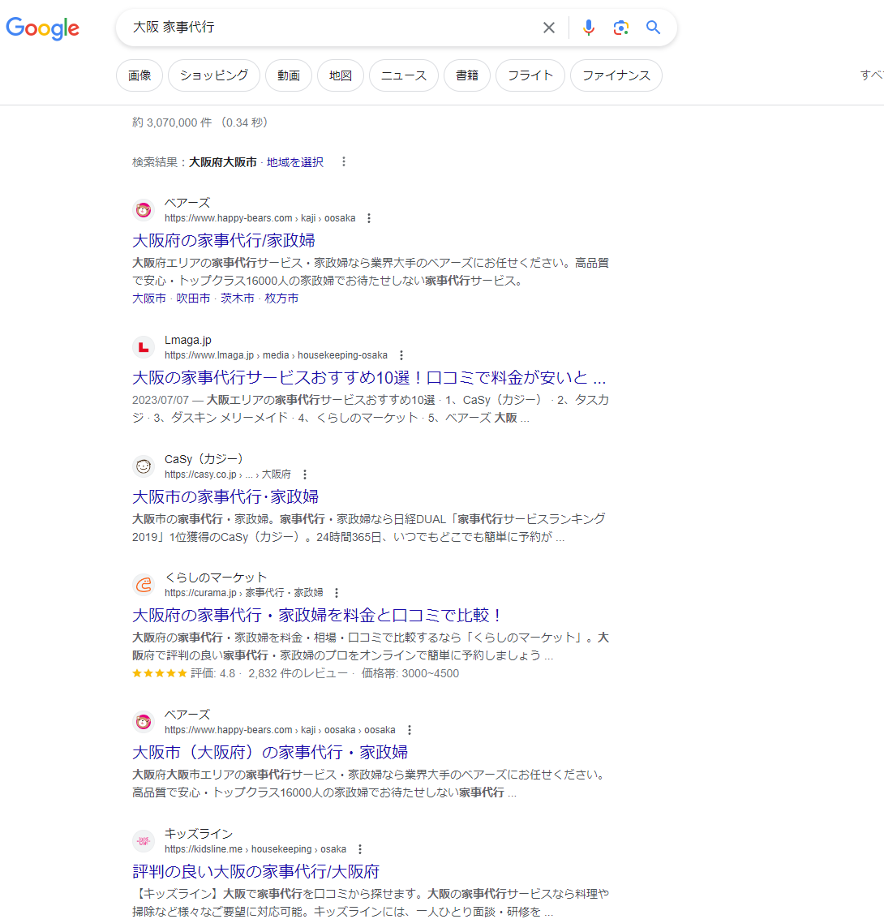
Task: Clear the search box with X icon
Action: click(x=549, y=28)
